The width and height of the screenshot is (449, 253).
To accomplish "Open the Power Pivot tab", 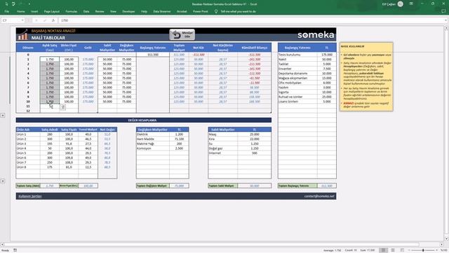I will pos(201,11).
